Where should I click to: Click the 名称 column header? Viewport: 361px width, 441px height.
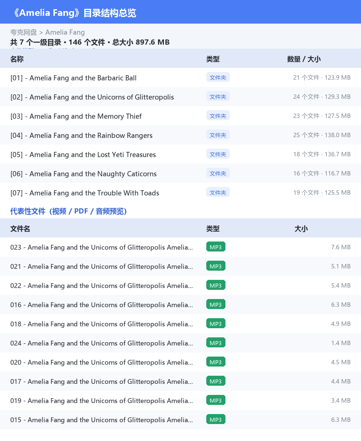(x=17, y=59)
